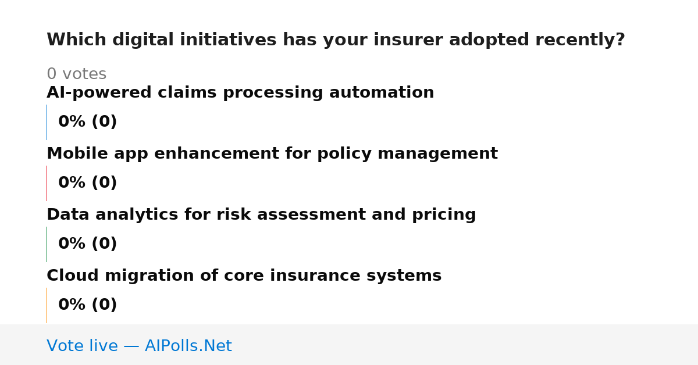Screen dimensions: 698x365
Task: Click the red bar under Mobile app enhancement
Action: (x=47, y=183)
